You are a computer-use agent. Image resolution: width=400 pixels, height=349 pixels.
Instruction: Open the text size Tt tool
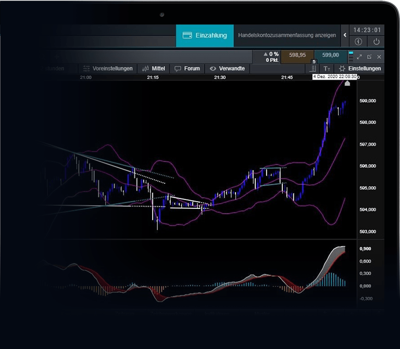pyautogui.click(x=327, y=68)
